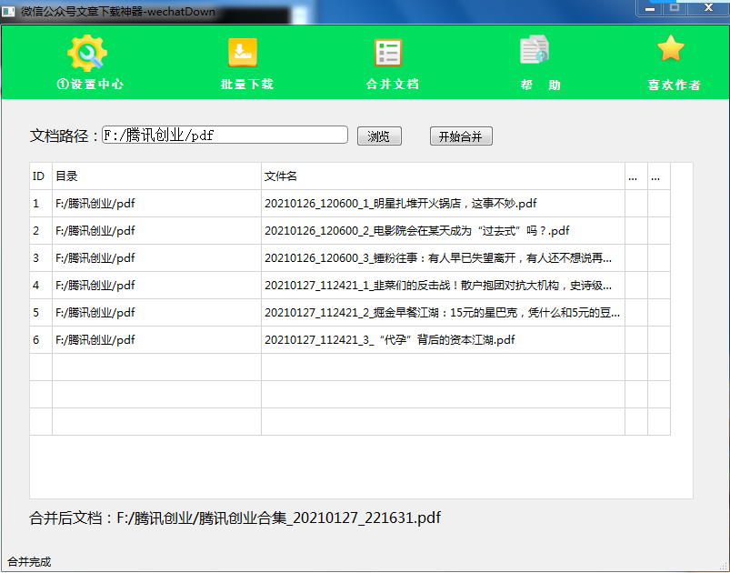
Task: Click 目录 cell in row 3
Action: (x=157, y=258)
